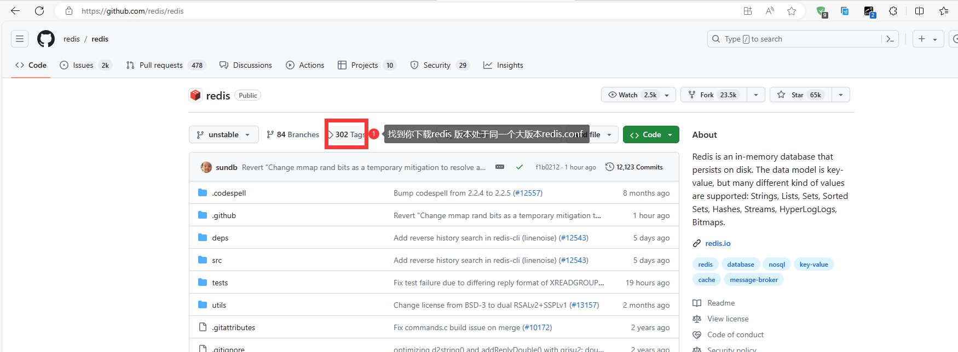The width and height of the screenshot is (958, 352).
Task: Visit the redis.io website link
Action: [718, 243]
